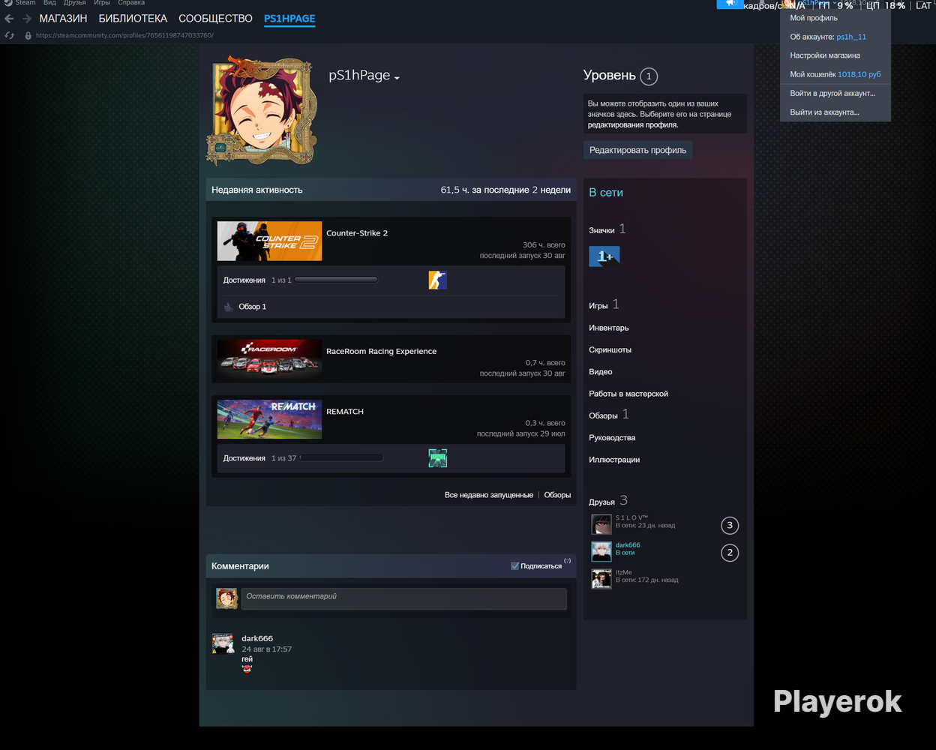The height and width of the screenshot is (750, 936).
Task: Click the profile avatar with golden frame
Action: [x=261, y=110]
